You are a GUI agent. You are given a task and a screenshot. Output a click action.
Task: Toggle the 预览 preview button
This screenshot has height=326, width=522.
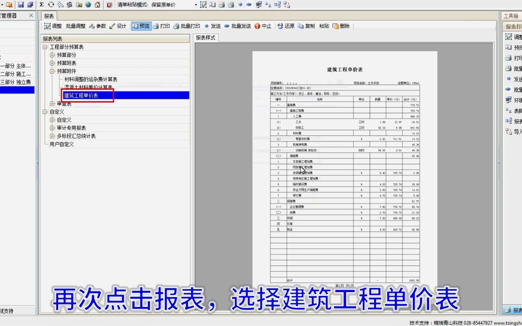pyautogui.click(x=141, y=26)
